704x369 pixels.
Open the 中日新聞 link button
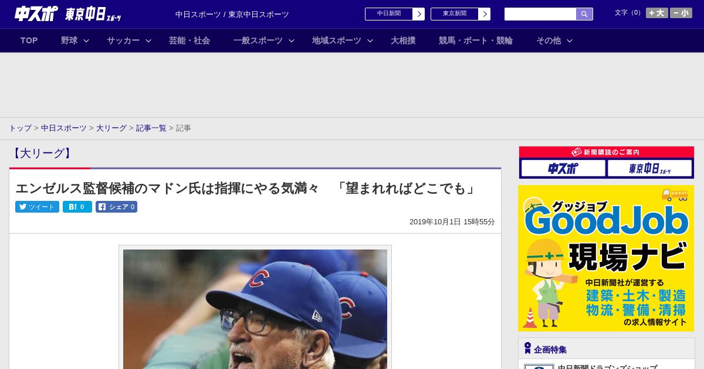(x=389, y=13)
